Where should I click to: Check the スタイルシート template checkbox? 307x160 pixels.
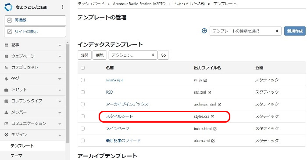[x=82, y=116]
